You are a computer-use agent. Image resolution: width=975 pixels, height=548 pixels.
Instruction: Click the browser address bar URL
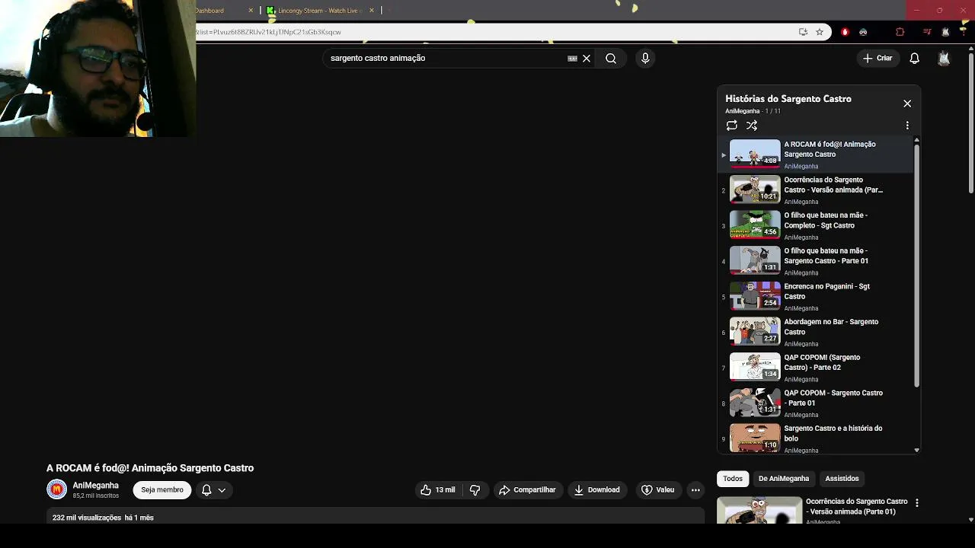pos(268,32)
